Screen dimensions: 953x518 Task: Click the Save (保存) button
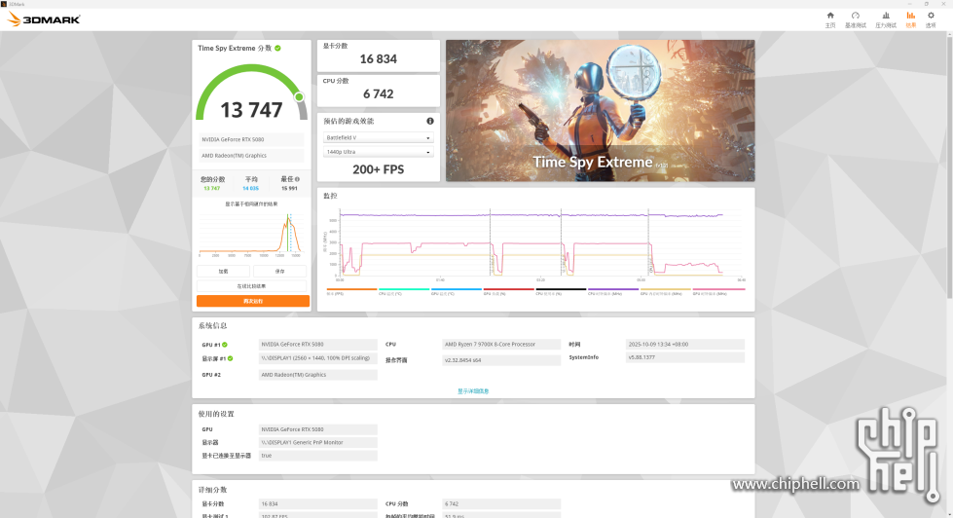pos(280,272)
